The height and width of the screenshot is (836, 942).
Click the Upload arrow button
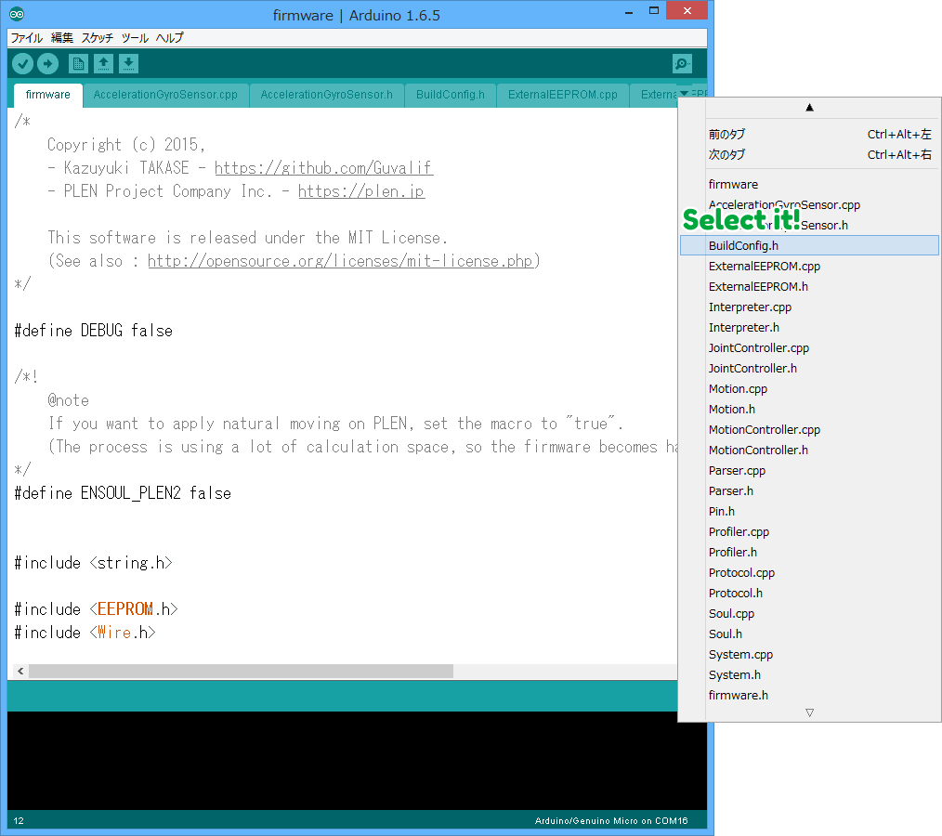(48, 63)
